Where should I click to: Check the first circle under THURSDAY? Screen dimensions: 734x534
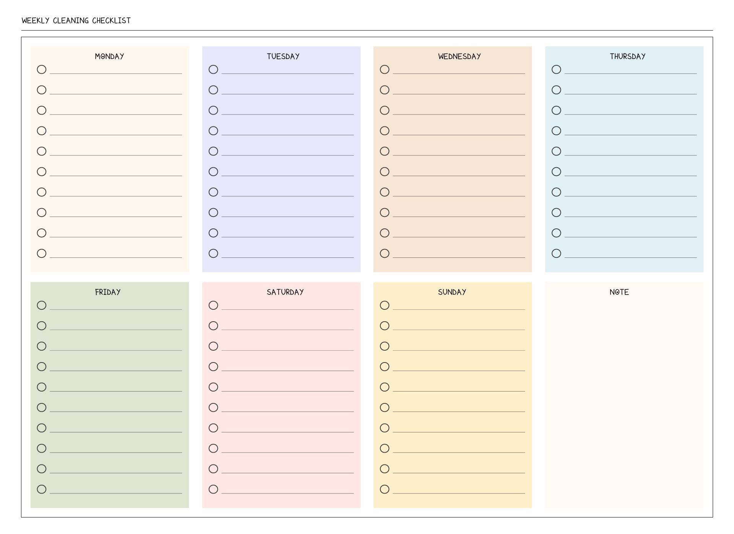click(556, 70)
